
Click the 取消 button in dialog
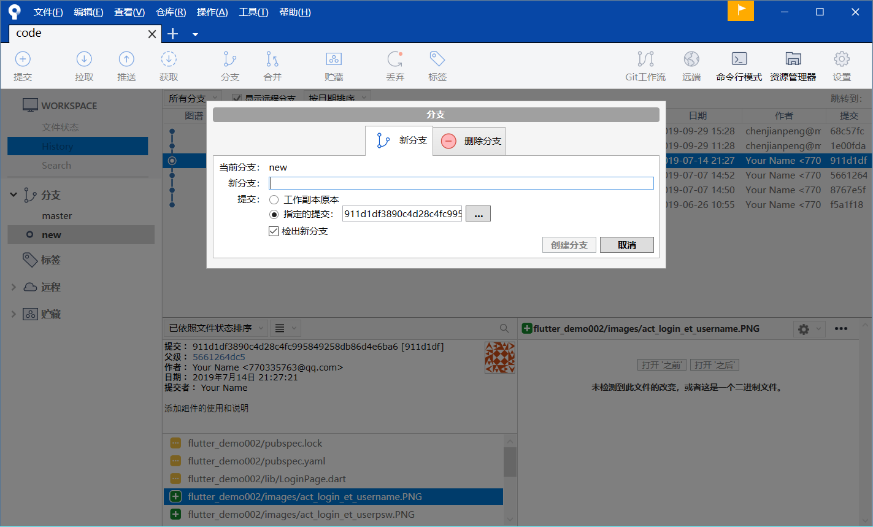626,245
